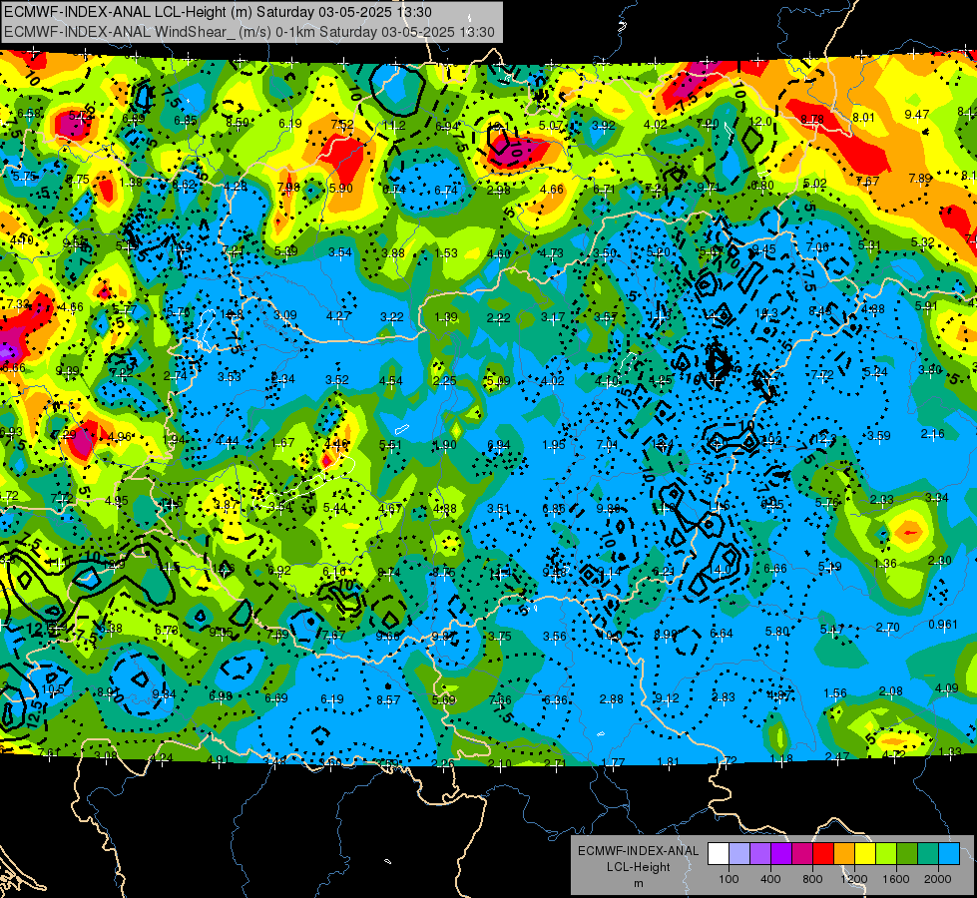Click the wind shear value 1.95
Viewport: 977px width, 898px height.
554,444
